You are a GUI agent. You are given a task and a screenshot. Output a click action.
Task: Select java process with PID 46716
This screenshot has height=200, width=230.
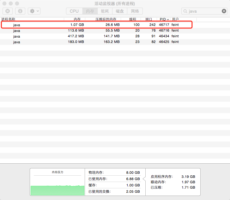click(115, 31)
